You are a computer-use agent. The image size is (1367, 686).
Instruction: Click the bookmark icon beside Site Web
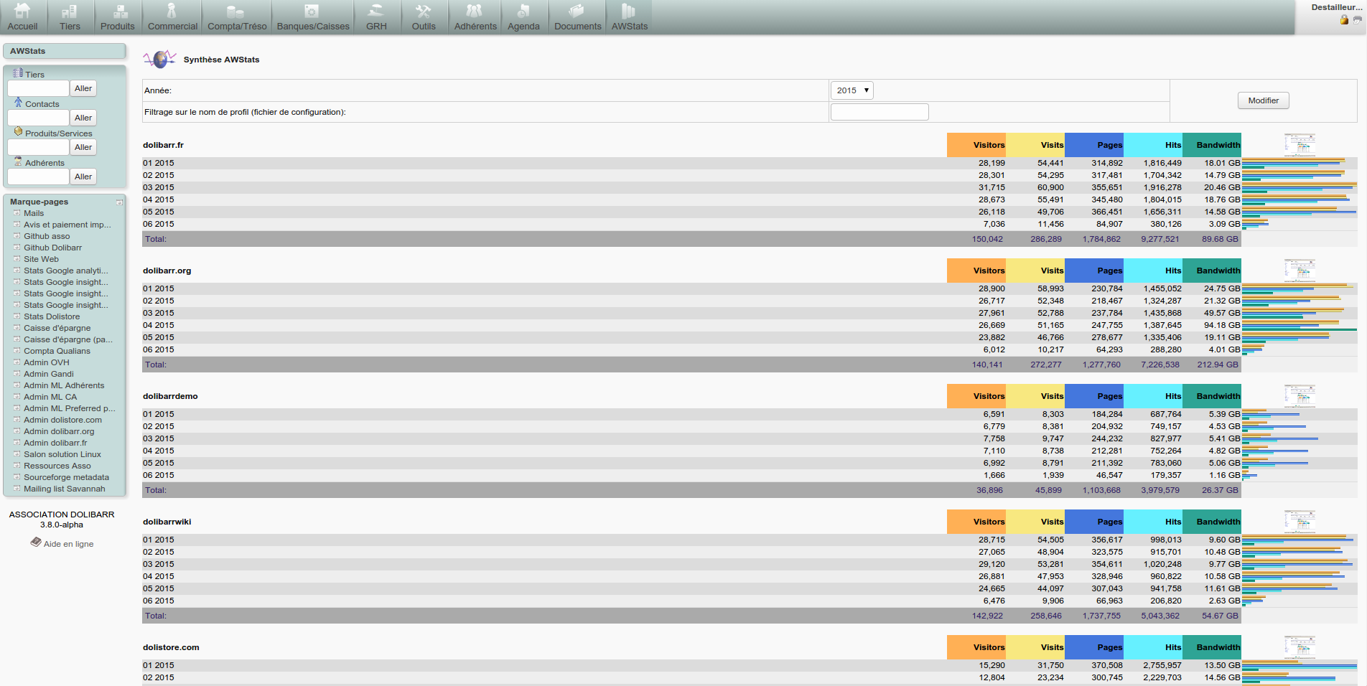tap(17, 259)
